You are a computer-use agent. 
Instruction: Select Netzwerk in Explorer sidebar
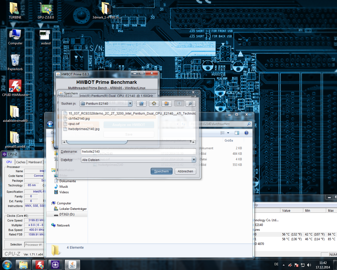(63, 225)
